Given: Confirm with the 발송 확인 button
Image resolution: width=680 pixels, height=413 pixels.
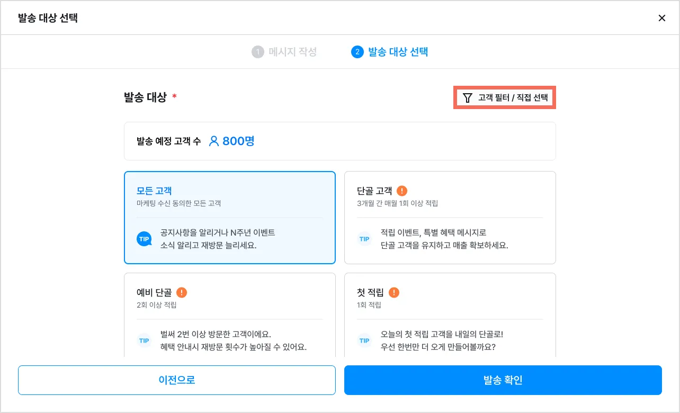Looking at the screenshot, I should 503,380.
